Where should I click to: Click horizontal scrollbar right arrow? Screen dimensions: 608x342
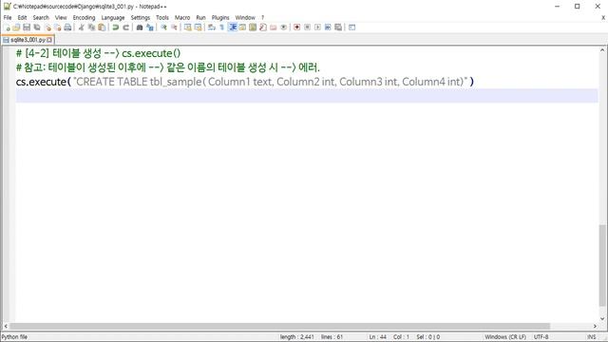pyautogui.click(x=595, y=326)
